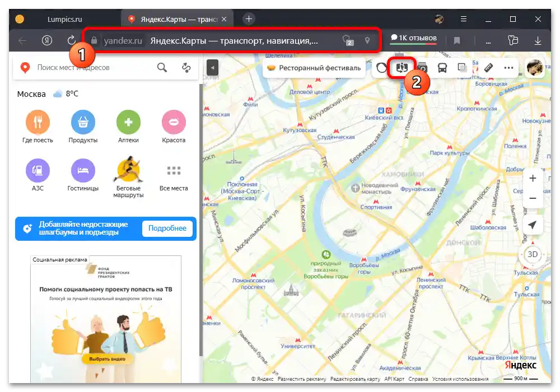Open the АЗС category
Viewport: 560px width, 392px height.
coord(38,175)
